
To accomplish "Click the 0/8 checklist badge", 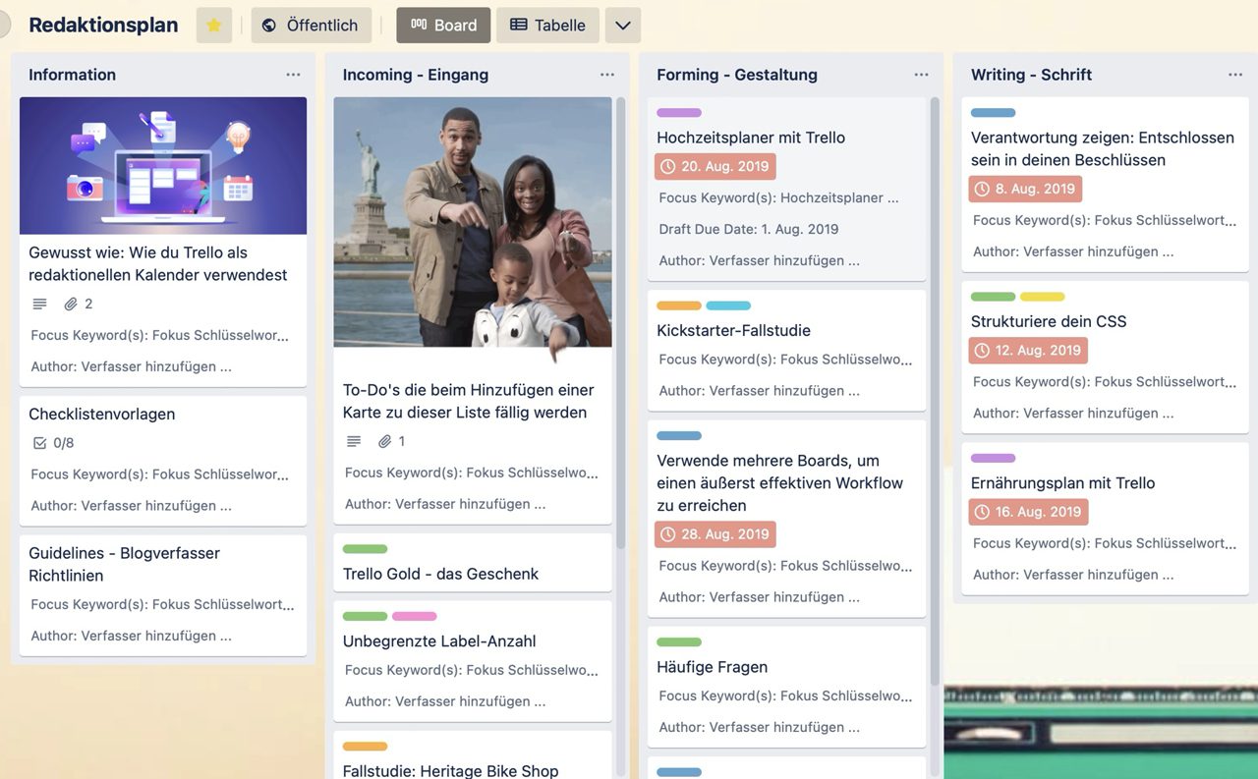I will click(x=53, y=443).
